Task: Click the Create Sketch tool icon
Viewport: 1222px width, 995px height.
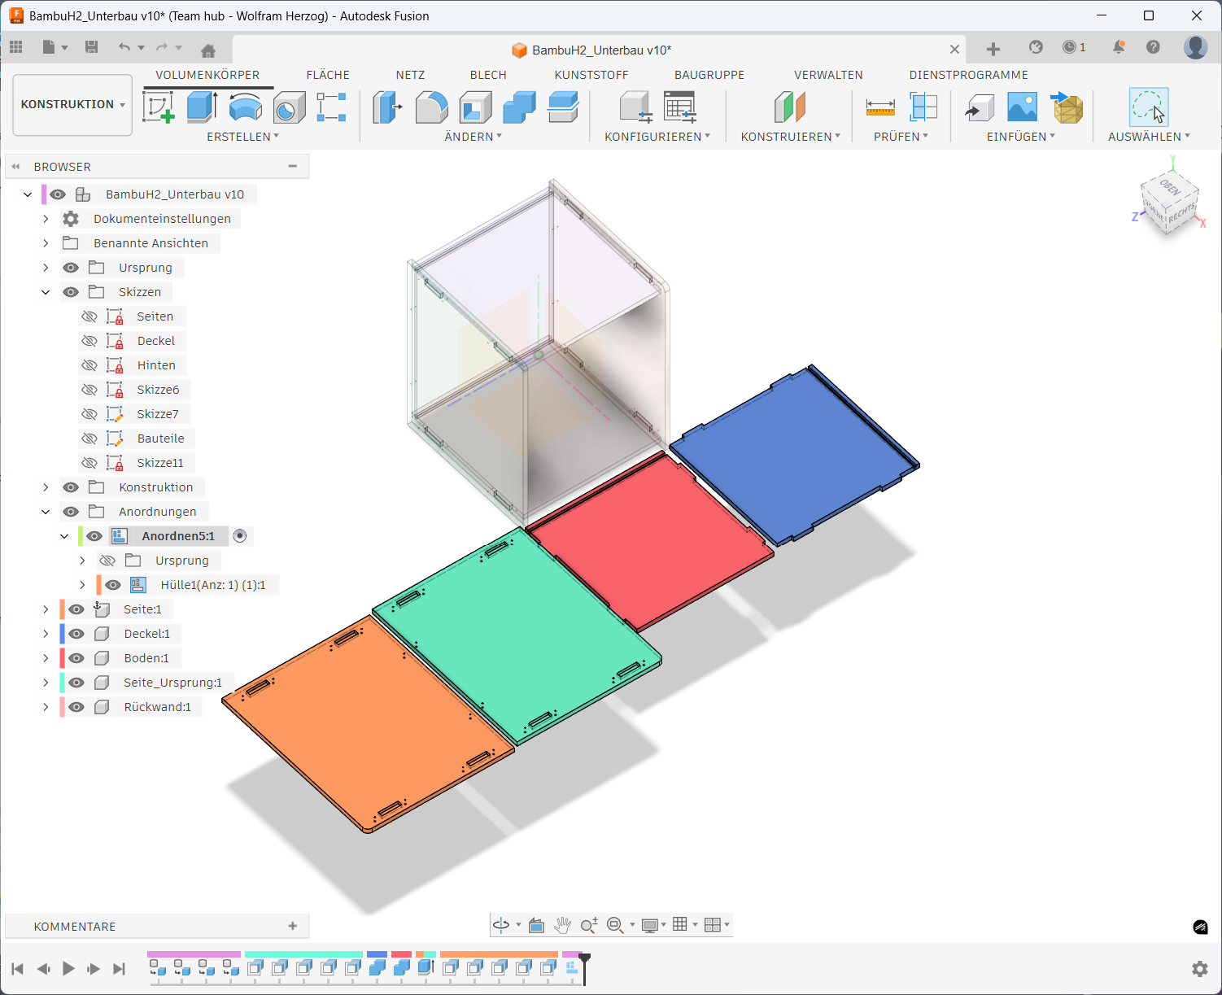Action: click(159, 107)
